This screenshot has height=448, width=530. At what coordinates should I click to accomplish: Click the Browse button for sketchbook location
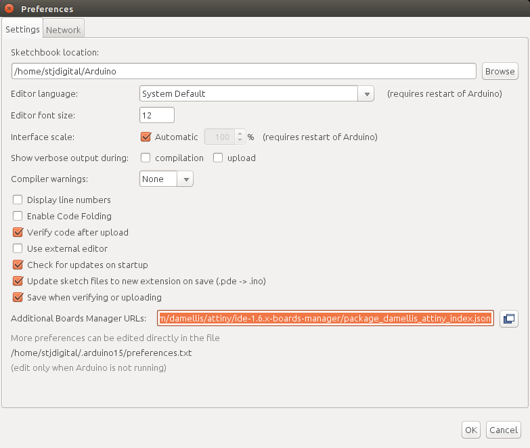(x=500, y=71)
